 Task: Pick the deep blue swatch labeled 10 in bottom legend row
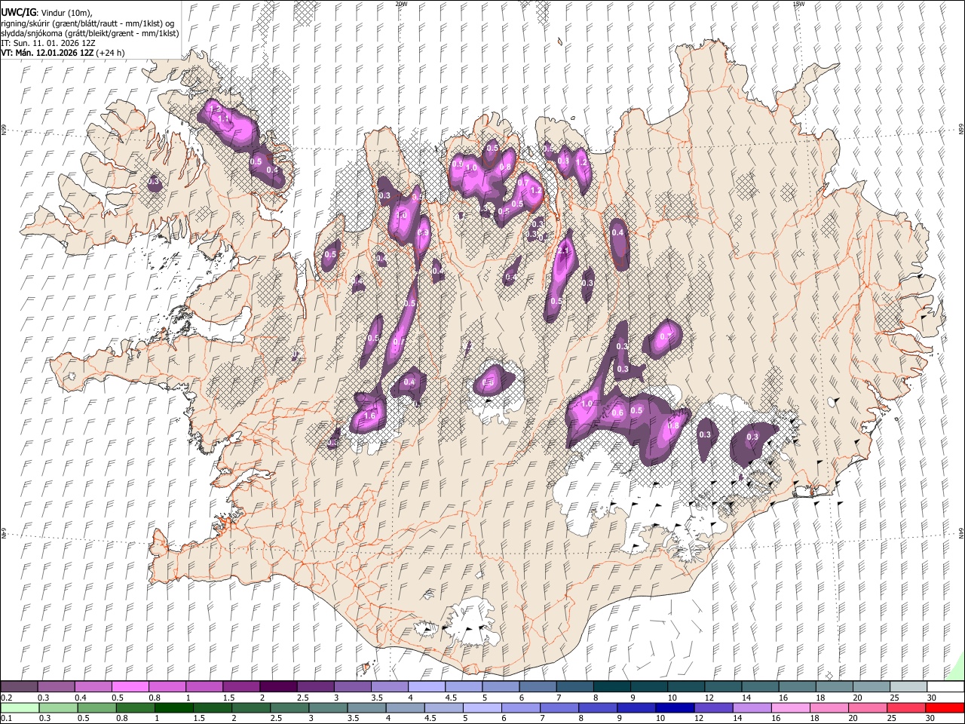click(675, 707)
